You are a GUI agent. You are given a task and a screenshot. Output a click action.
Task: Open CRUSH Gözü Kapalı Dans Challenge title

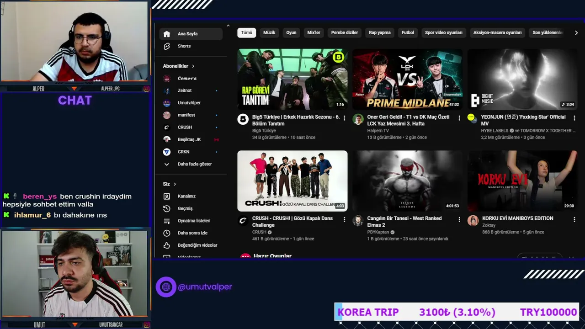pos(292,222)
